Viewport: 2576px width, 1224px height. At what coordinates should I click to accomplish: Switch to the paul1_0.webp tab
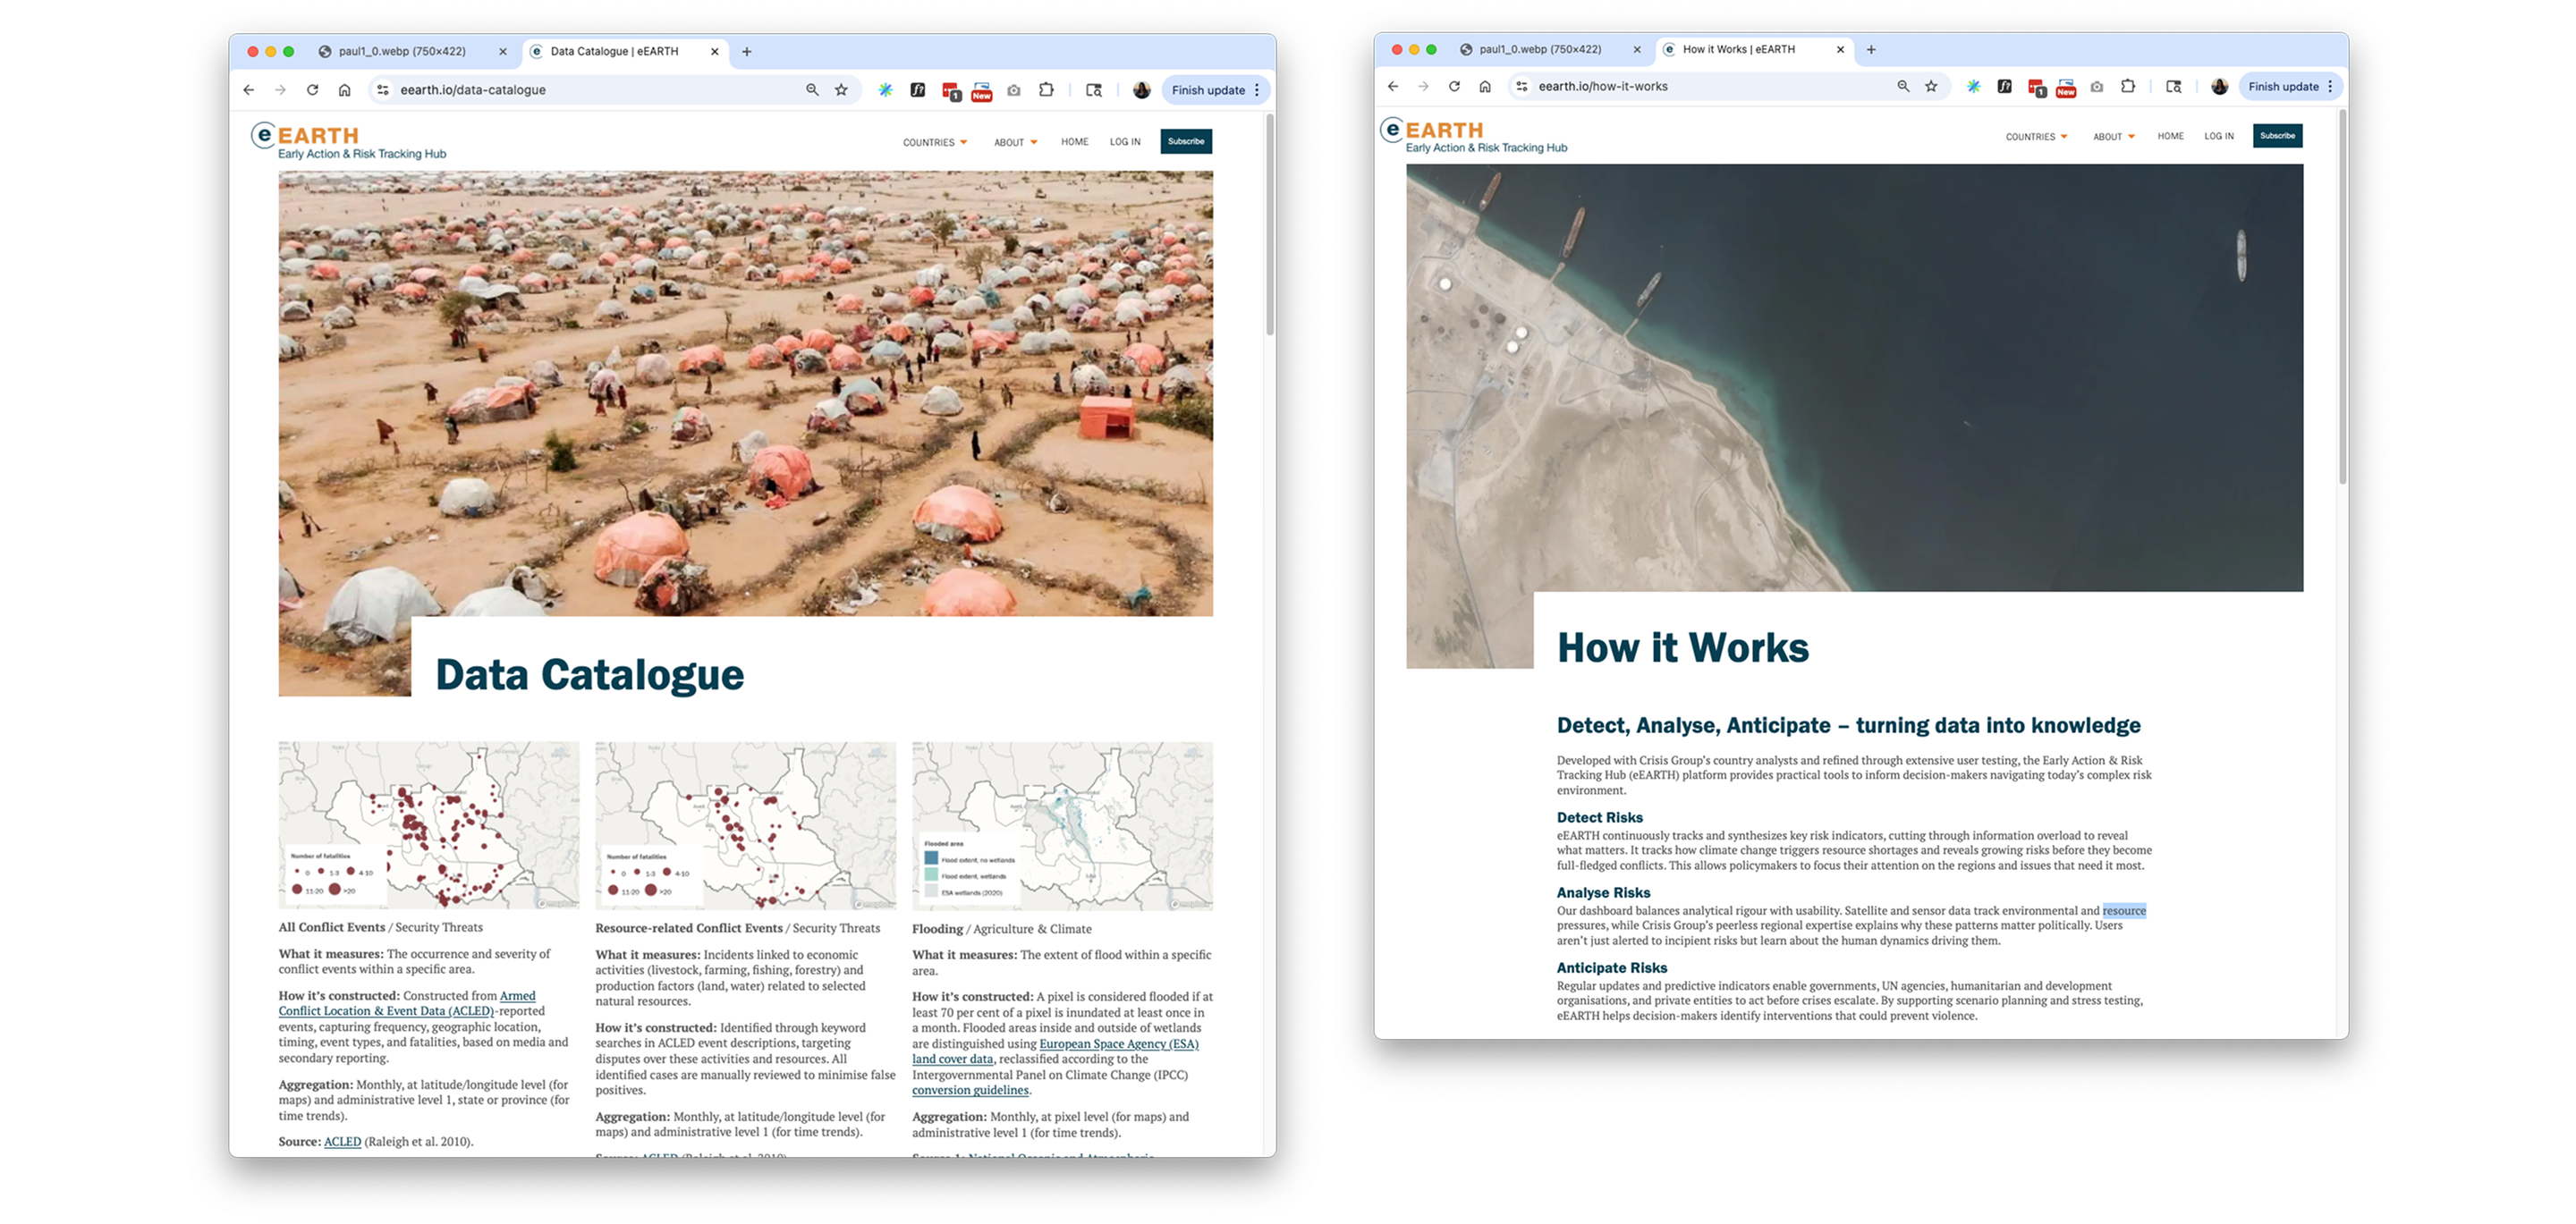pyautogui.click(x=400, y=51)
